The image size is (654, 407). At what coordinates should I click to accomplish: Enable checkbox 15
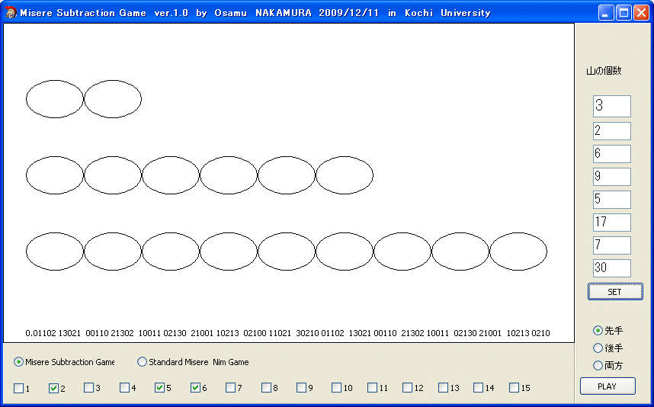tap(514, 388)
